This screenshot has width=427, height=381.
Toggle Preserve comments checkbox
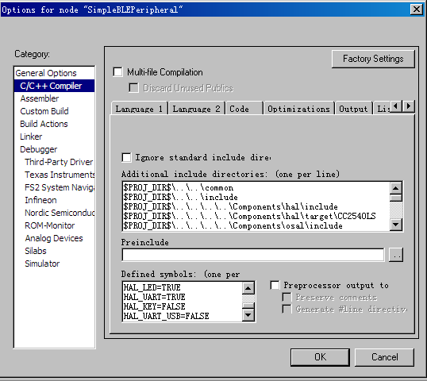(x=287, y=297)
